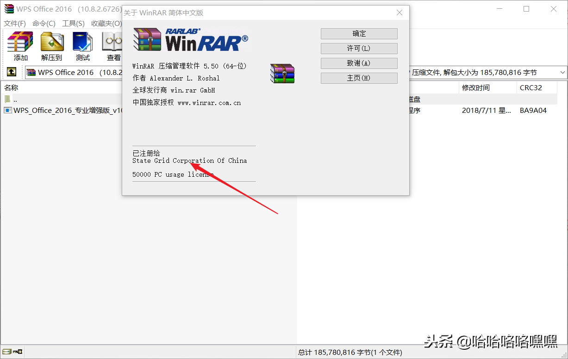The width and height of the screenshot is (568, 359).
Task: Open the Tools (工具) menu
Action: (74, 23)
